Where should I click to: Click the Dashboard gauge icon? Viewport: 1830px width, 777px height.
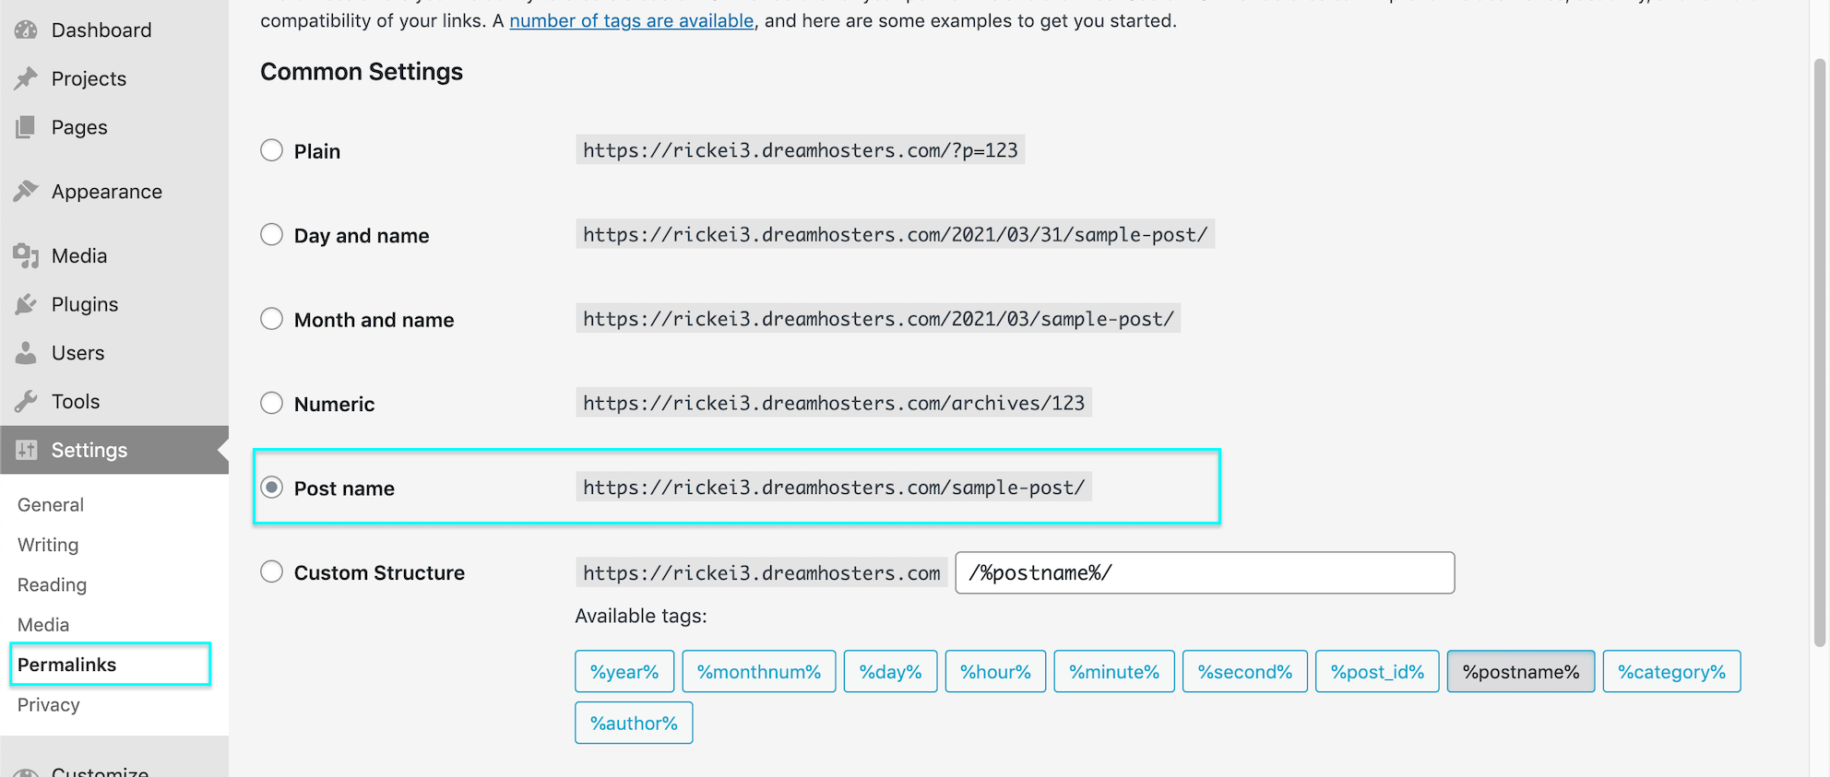(x=26, y=30)
